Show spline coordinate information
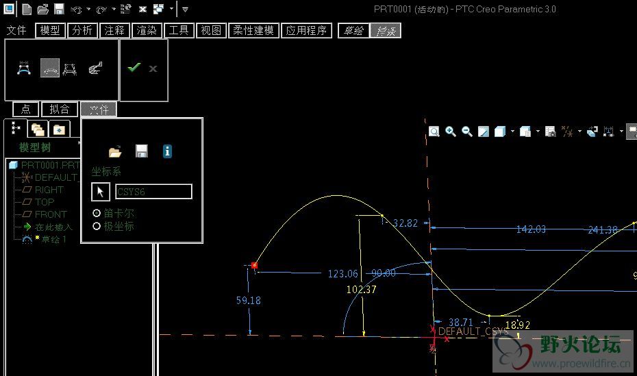This screenshot has width=637, height=376. tap(167, 151)
